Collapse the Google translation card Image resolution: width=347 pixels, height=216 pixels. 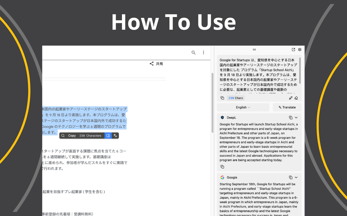[x=295, y=177]
